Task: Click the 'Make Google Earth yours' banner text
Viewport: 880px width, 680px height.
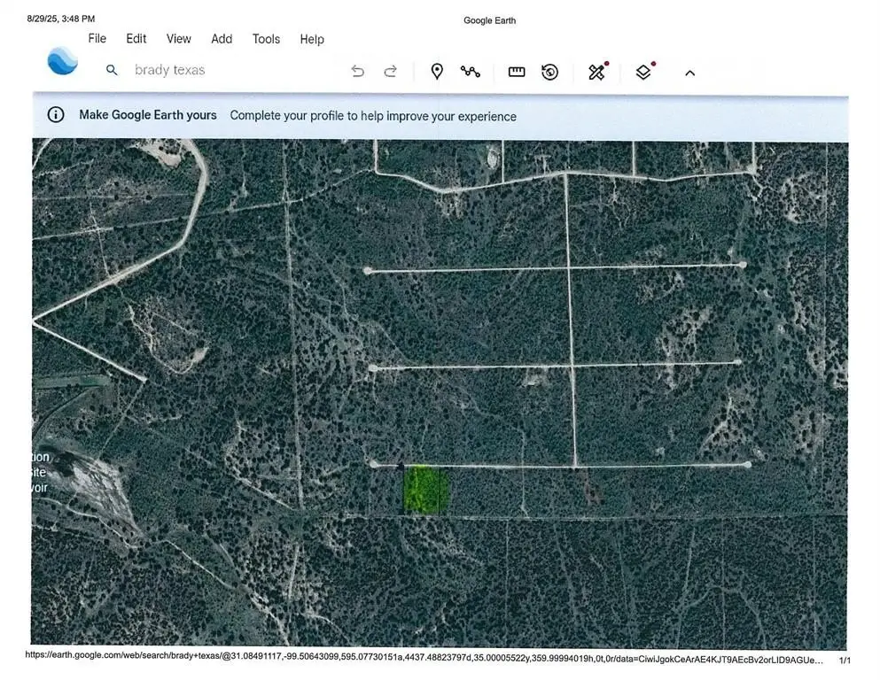Action: [x=148, y=115]
